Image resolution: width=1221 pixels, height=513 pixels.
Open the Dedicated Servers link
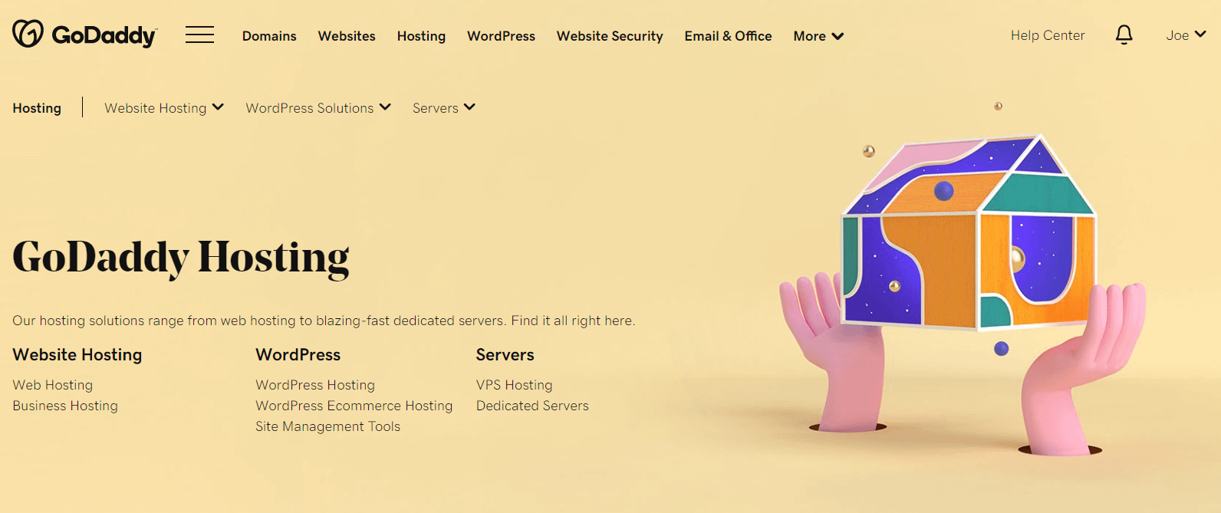tap(532, 406)
